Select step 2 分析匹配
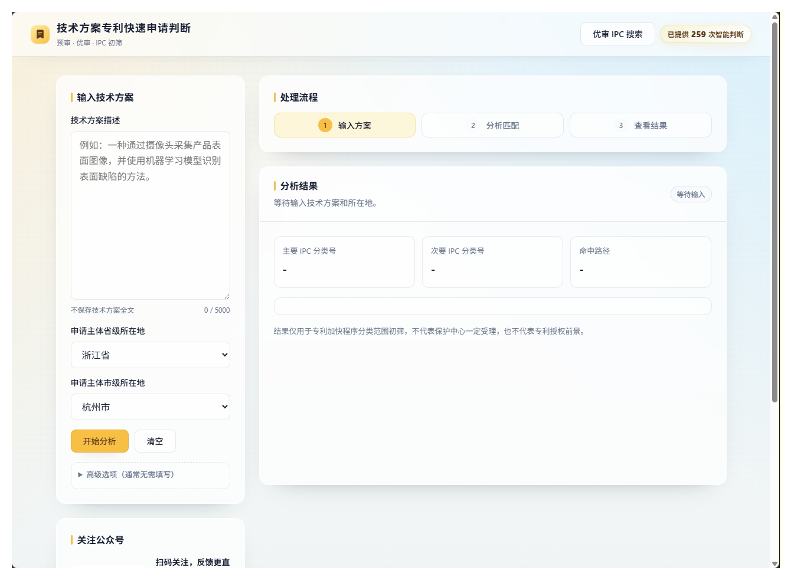The height and width of the screenshot is (580, 791). coord(492,125)
